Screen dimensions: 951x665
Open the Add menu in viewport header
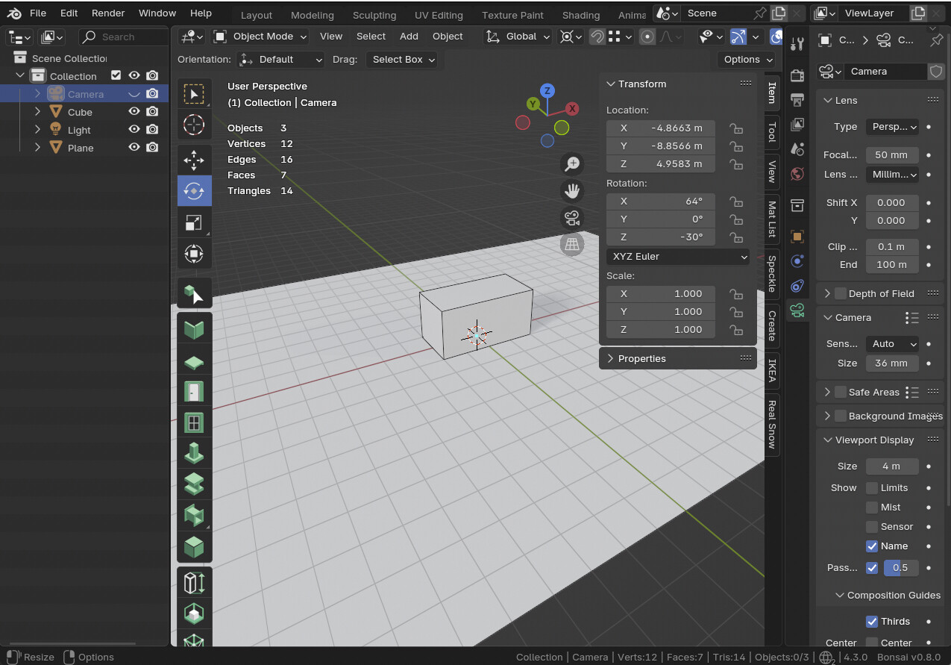click(409, 37)
